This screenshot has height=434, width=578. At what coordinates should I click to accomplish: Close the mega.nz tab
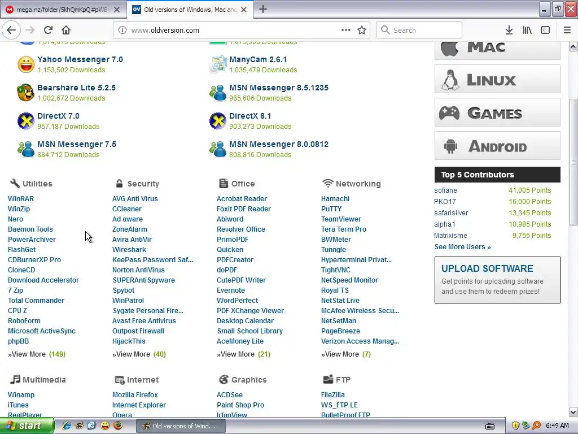click(117, 10)
